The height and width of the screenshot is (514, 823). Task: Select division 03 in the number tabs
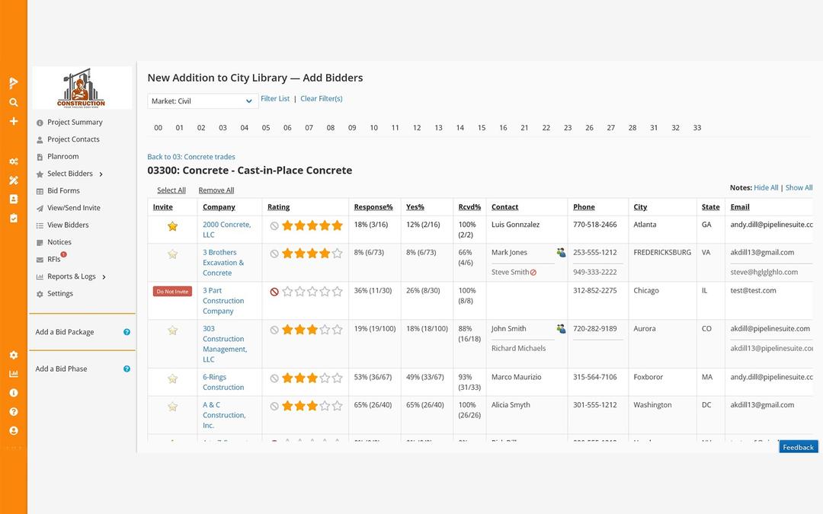223,127
